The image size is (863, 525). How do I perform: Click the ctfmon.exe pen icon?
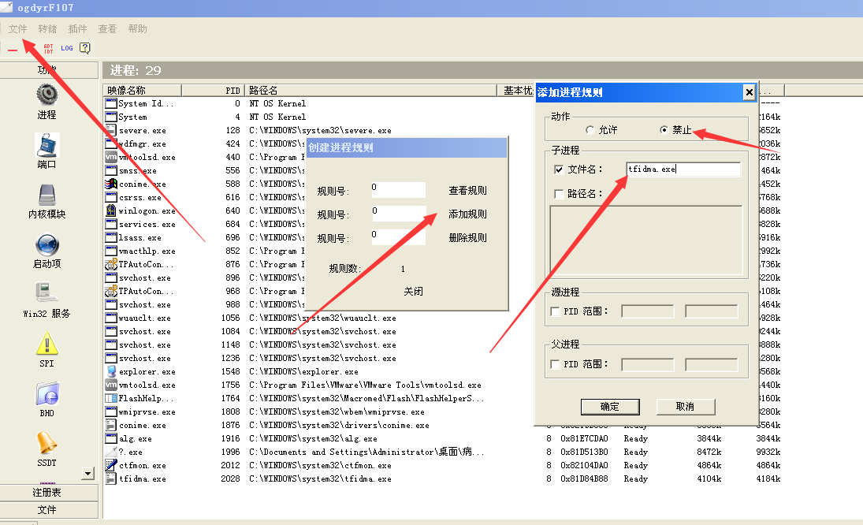tap(110, 465)
